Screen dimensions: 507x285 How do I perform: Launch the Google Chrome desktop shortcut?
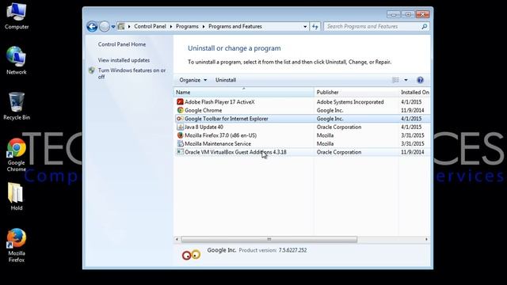coord(17,155)
